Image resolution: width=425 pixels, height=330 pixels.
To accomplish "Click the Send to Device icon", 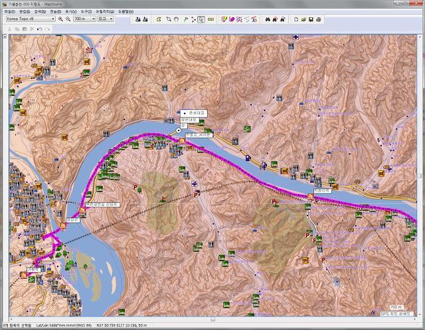I will 137,19.
